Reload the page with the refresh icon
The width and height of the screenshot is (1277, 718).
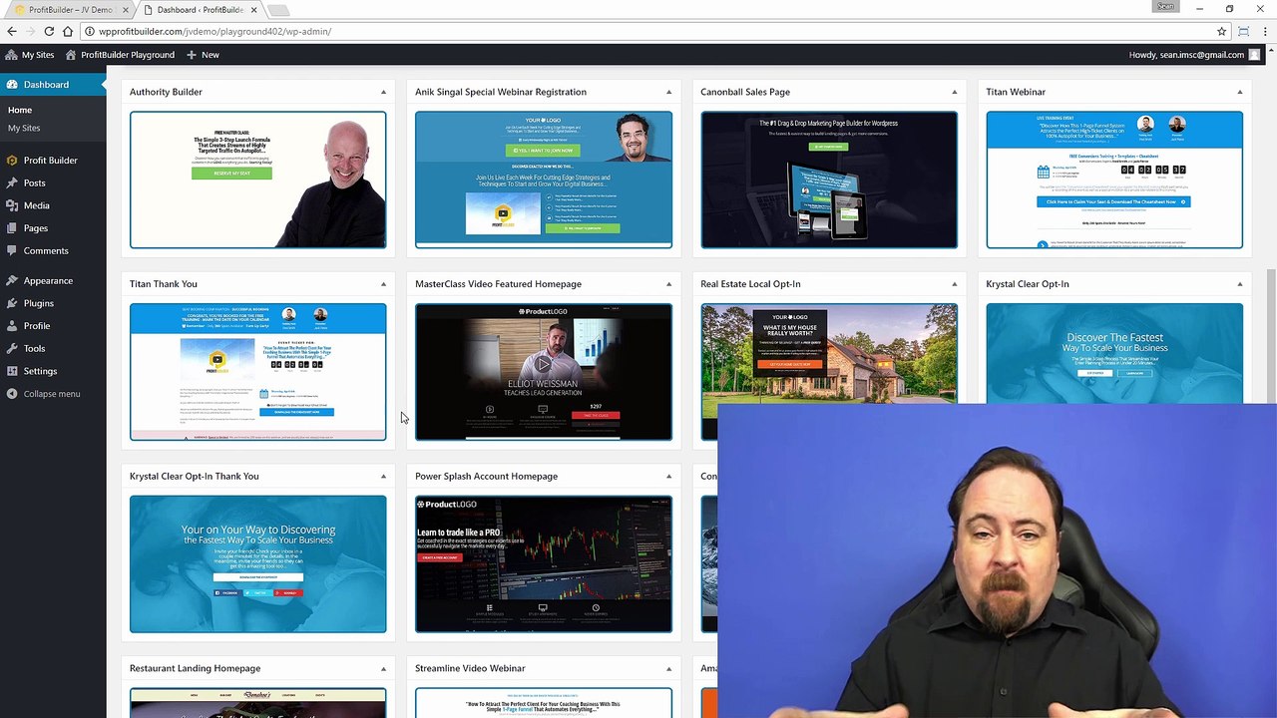pos(49,31)
